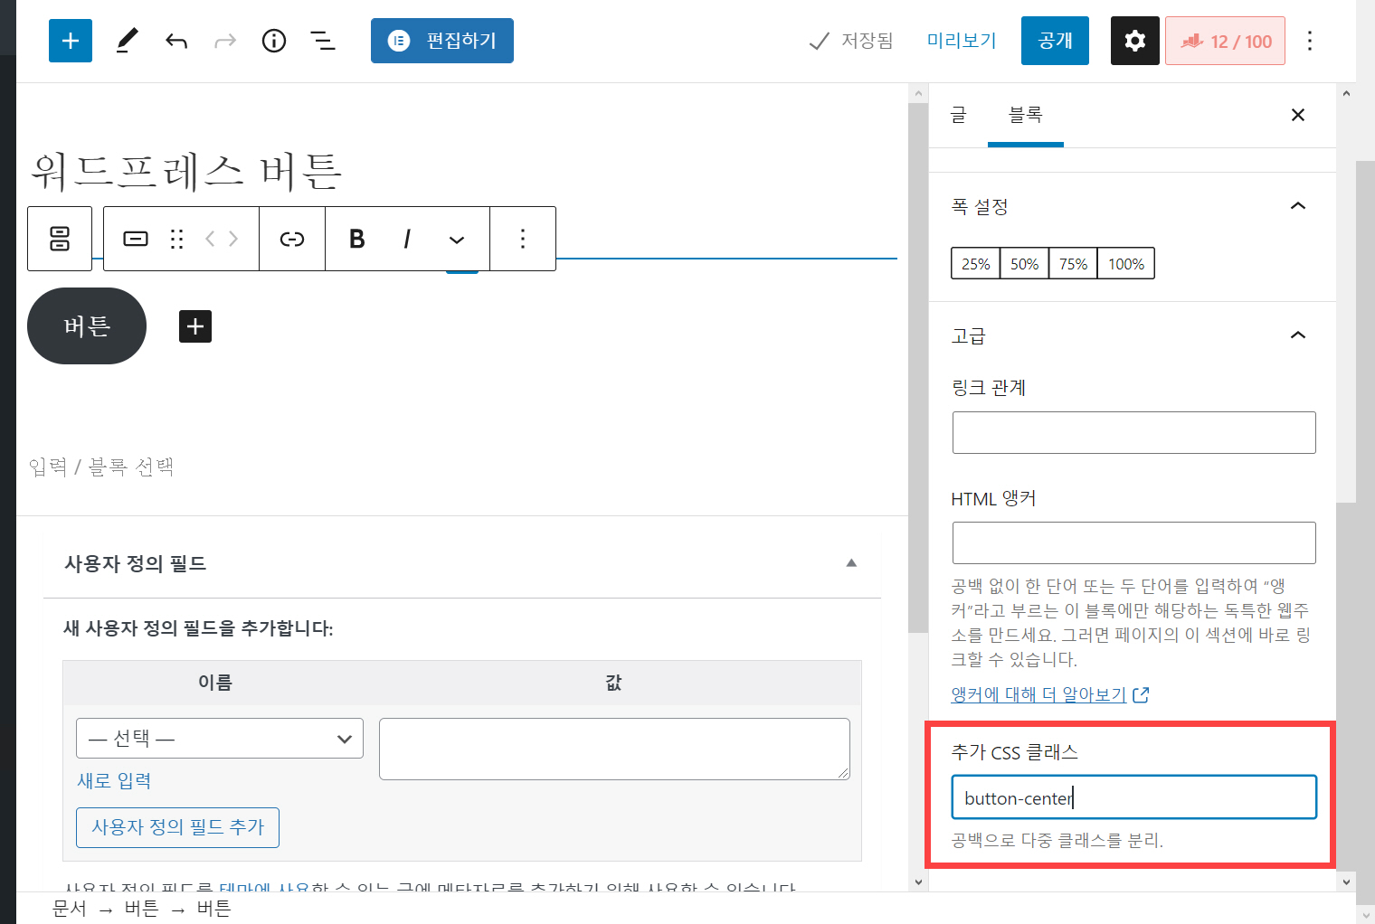Open the — 선택 — custom field dropdown
Image resolution: width=1375 pixels, height=924 pixels.
pos(219,738)
